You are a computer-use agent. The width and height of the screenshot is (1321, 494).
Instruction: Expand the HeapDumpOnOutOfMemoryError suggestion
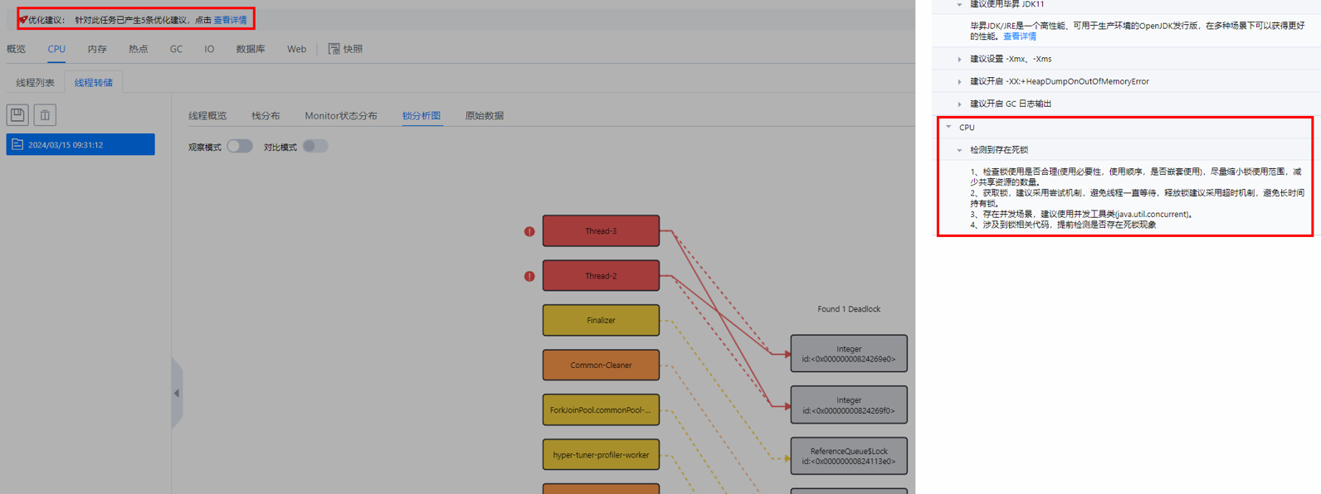point(960,81)
